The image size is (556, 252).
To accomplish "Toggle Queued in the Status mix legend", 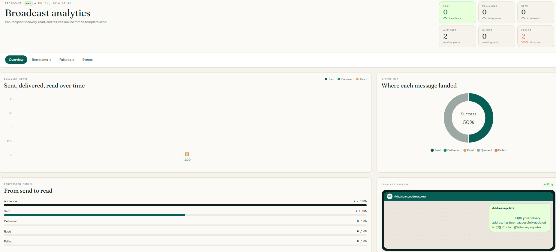I will [x=484, y=150].
